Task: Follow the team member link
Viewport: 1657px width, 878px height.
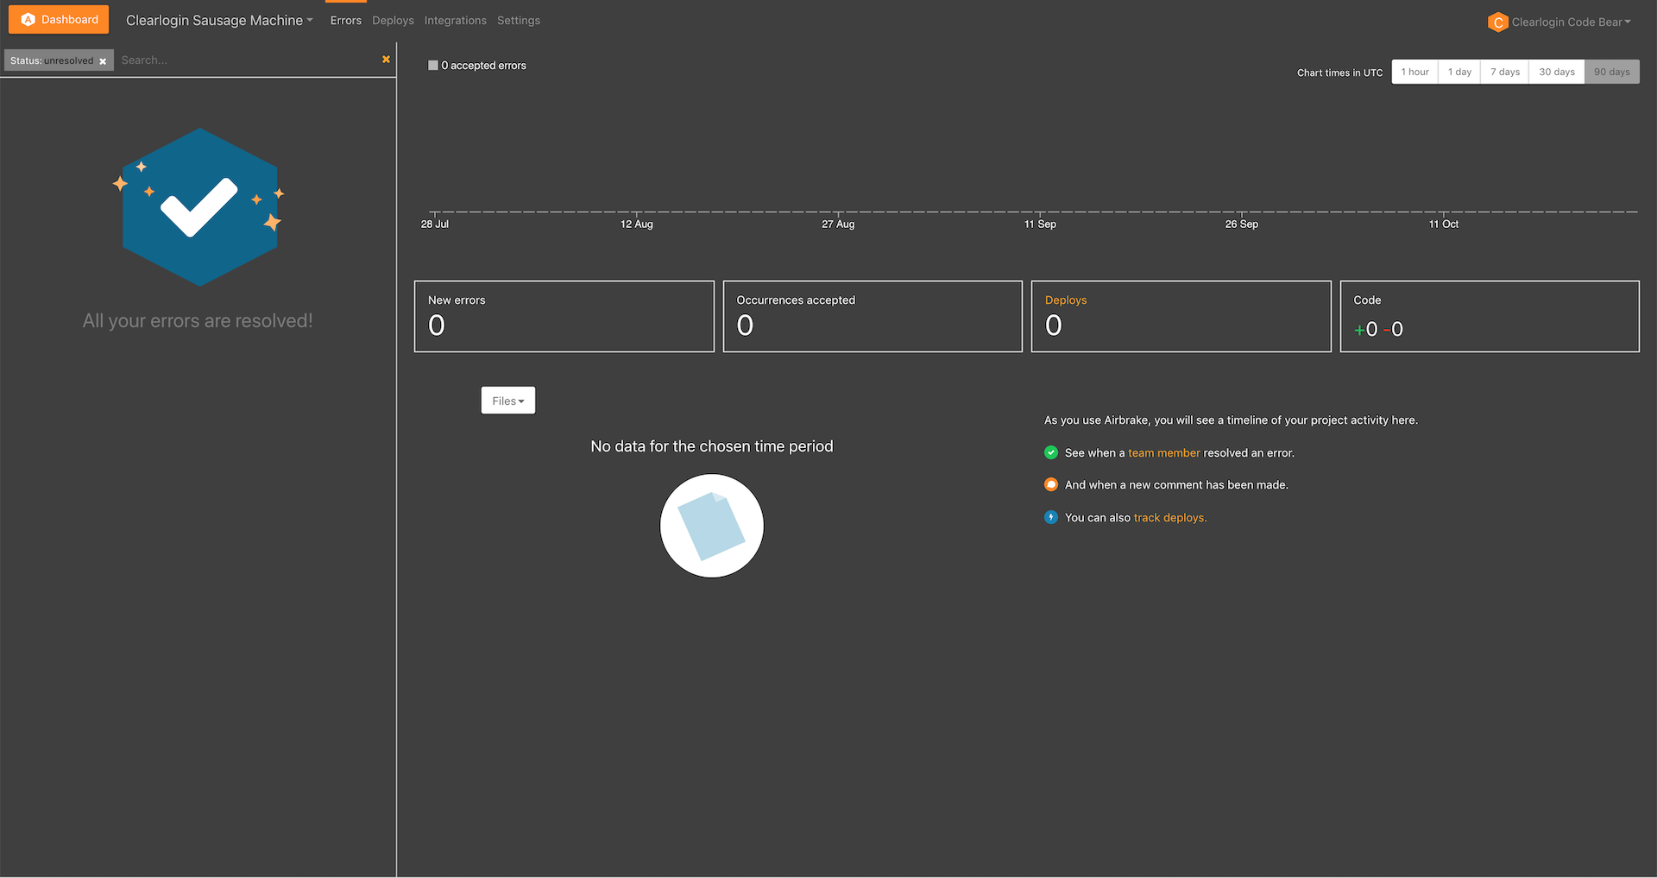Action: (x=1163, y=453)
